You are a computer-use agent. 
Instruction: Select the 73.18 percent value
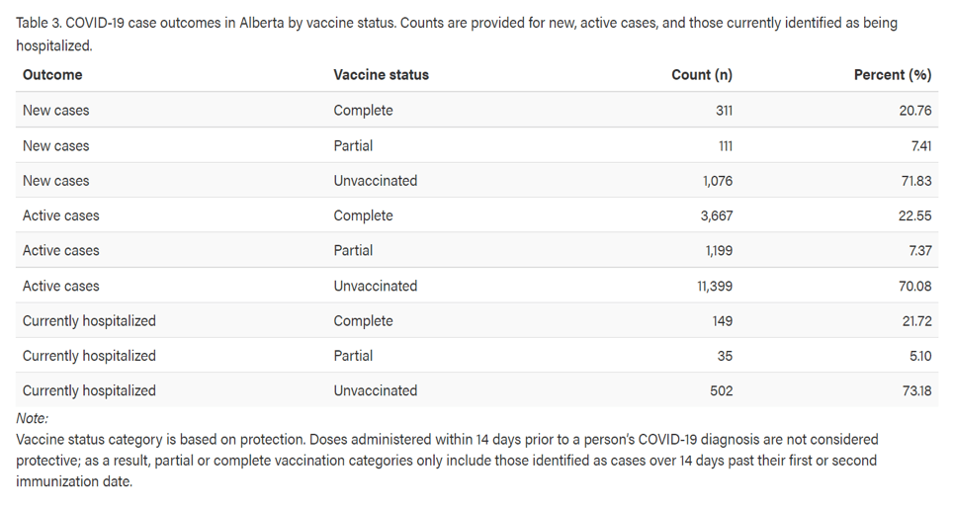click(x=914, y=391)
